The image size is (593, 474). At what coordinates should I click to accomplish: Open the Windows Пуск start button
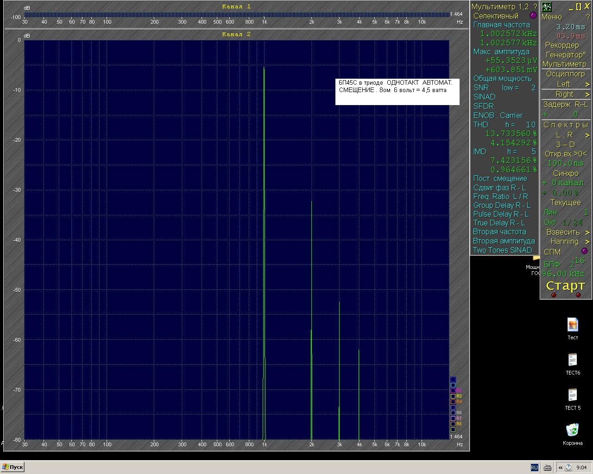13,467
